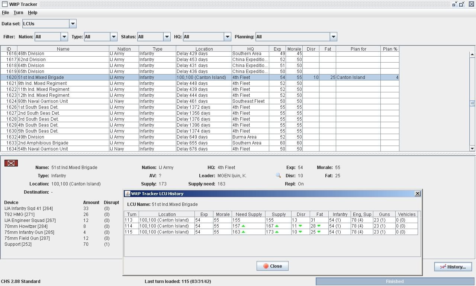
Task: Click the ID column header
Action: (9, 49)
